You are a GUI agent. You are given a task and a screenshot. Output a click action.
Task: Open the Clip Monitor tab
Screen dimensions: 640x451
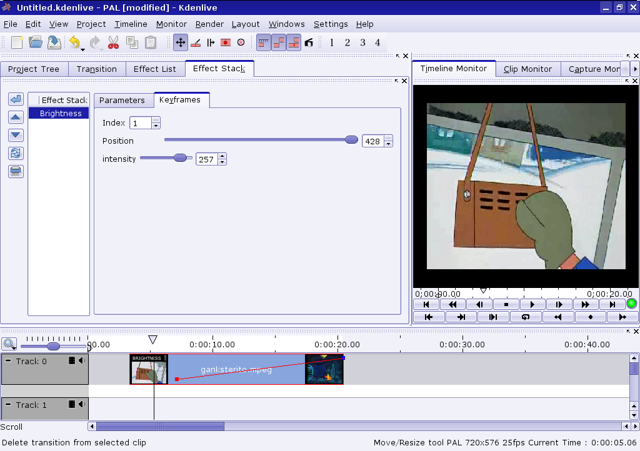tap(527, 69)
